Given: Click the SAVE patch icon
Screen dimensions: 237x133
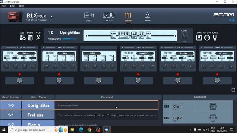Looking at the screenshot, I should [x=199, y=38].
